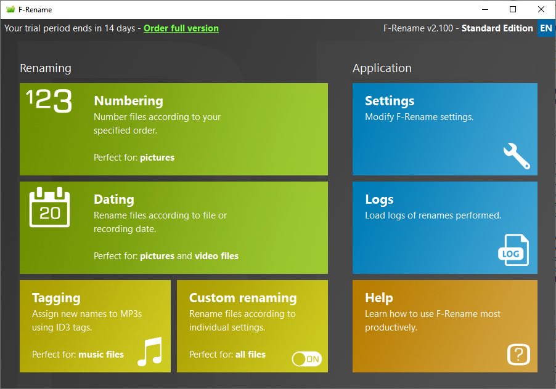Click the calendar icon on Dating tile

click(49, 208)
